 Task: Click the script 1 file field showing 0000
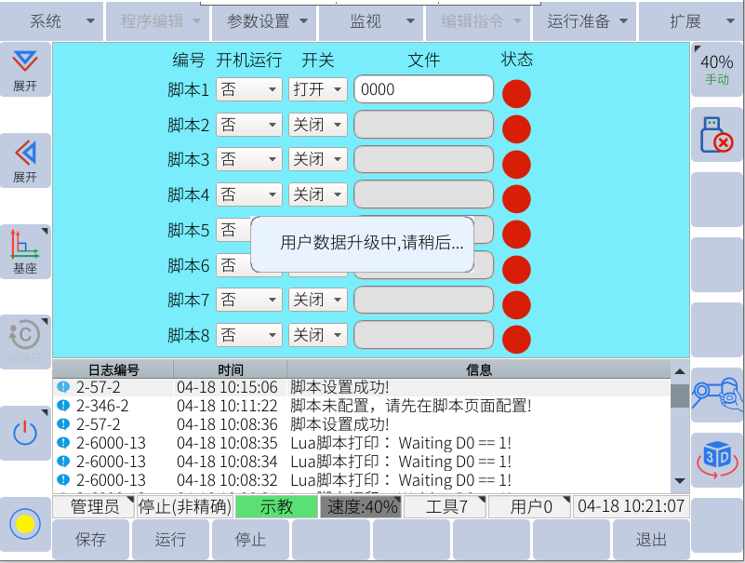coord(423,89)
